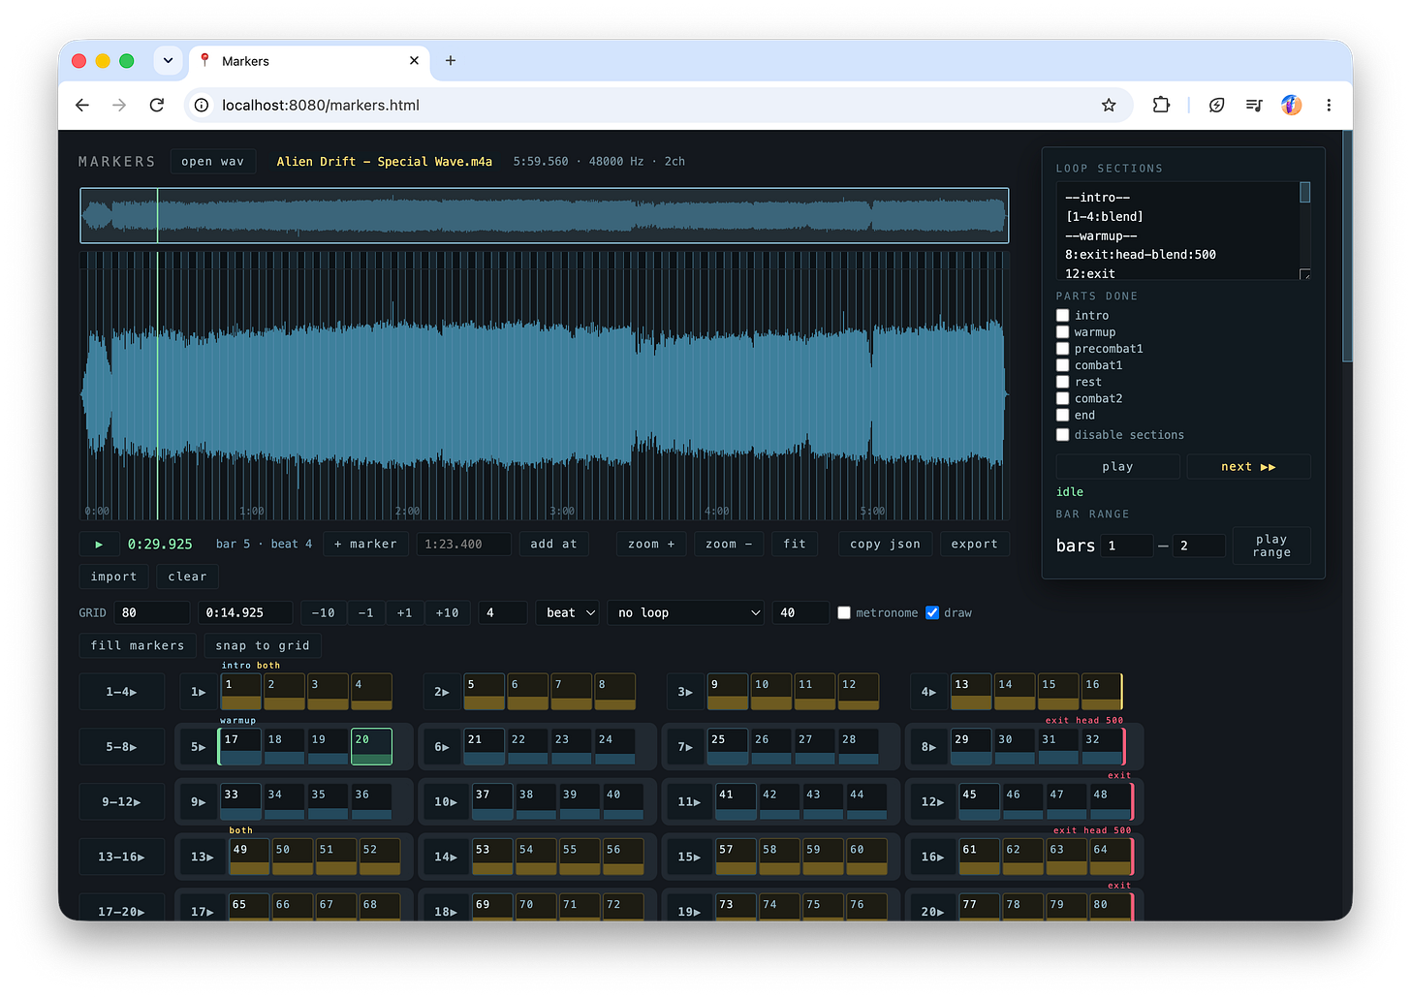This screenshot has height=998, width=1411.
Task: Play bar group 3
Action: point(685,692)
